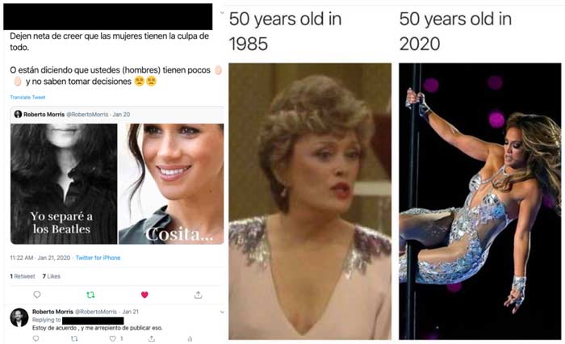The height and width of the screenshot is (344, 565).
Task: Expand the chevron menu on Roberto Morris's reply
Action: click(x=222, y=312)
